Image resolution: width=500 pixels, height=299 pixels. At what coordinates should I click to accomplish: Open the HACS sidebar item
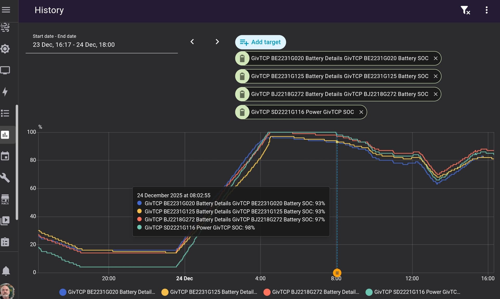[x=5, y=199]
